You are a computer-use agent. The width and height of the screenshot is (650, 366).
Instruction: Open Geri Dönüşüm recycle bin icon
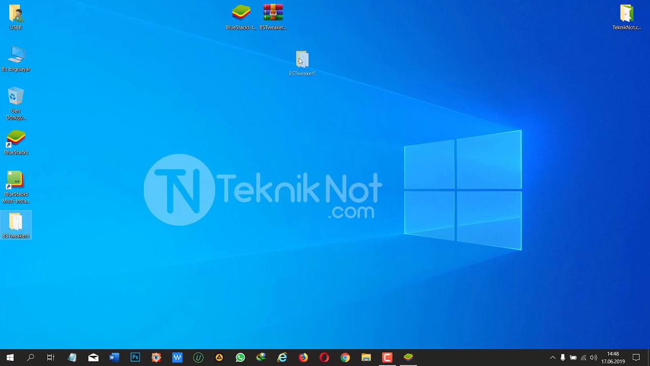coord(16,104)
